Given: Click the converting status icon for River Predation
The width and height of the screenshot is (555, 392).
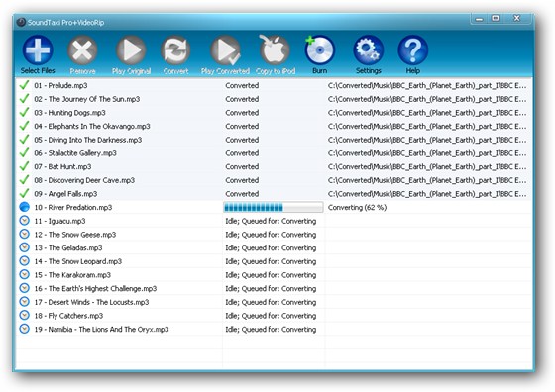Looking at the screenshot, I should pyautogui.click(x=24, y=207).
